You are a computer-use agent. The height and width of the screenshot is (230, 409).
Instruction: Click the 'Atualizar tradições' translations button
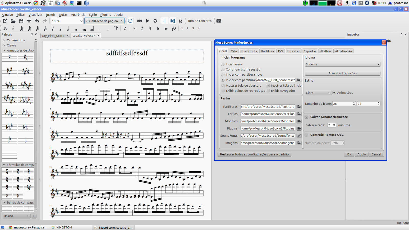coord(343,73)
